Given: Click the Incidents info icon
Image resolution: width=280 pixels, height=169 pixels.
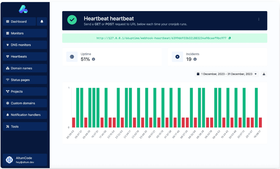Looking at the screenshot, I should pos(195,59).
